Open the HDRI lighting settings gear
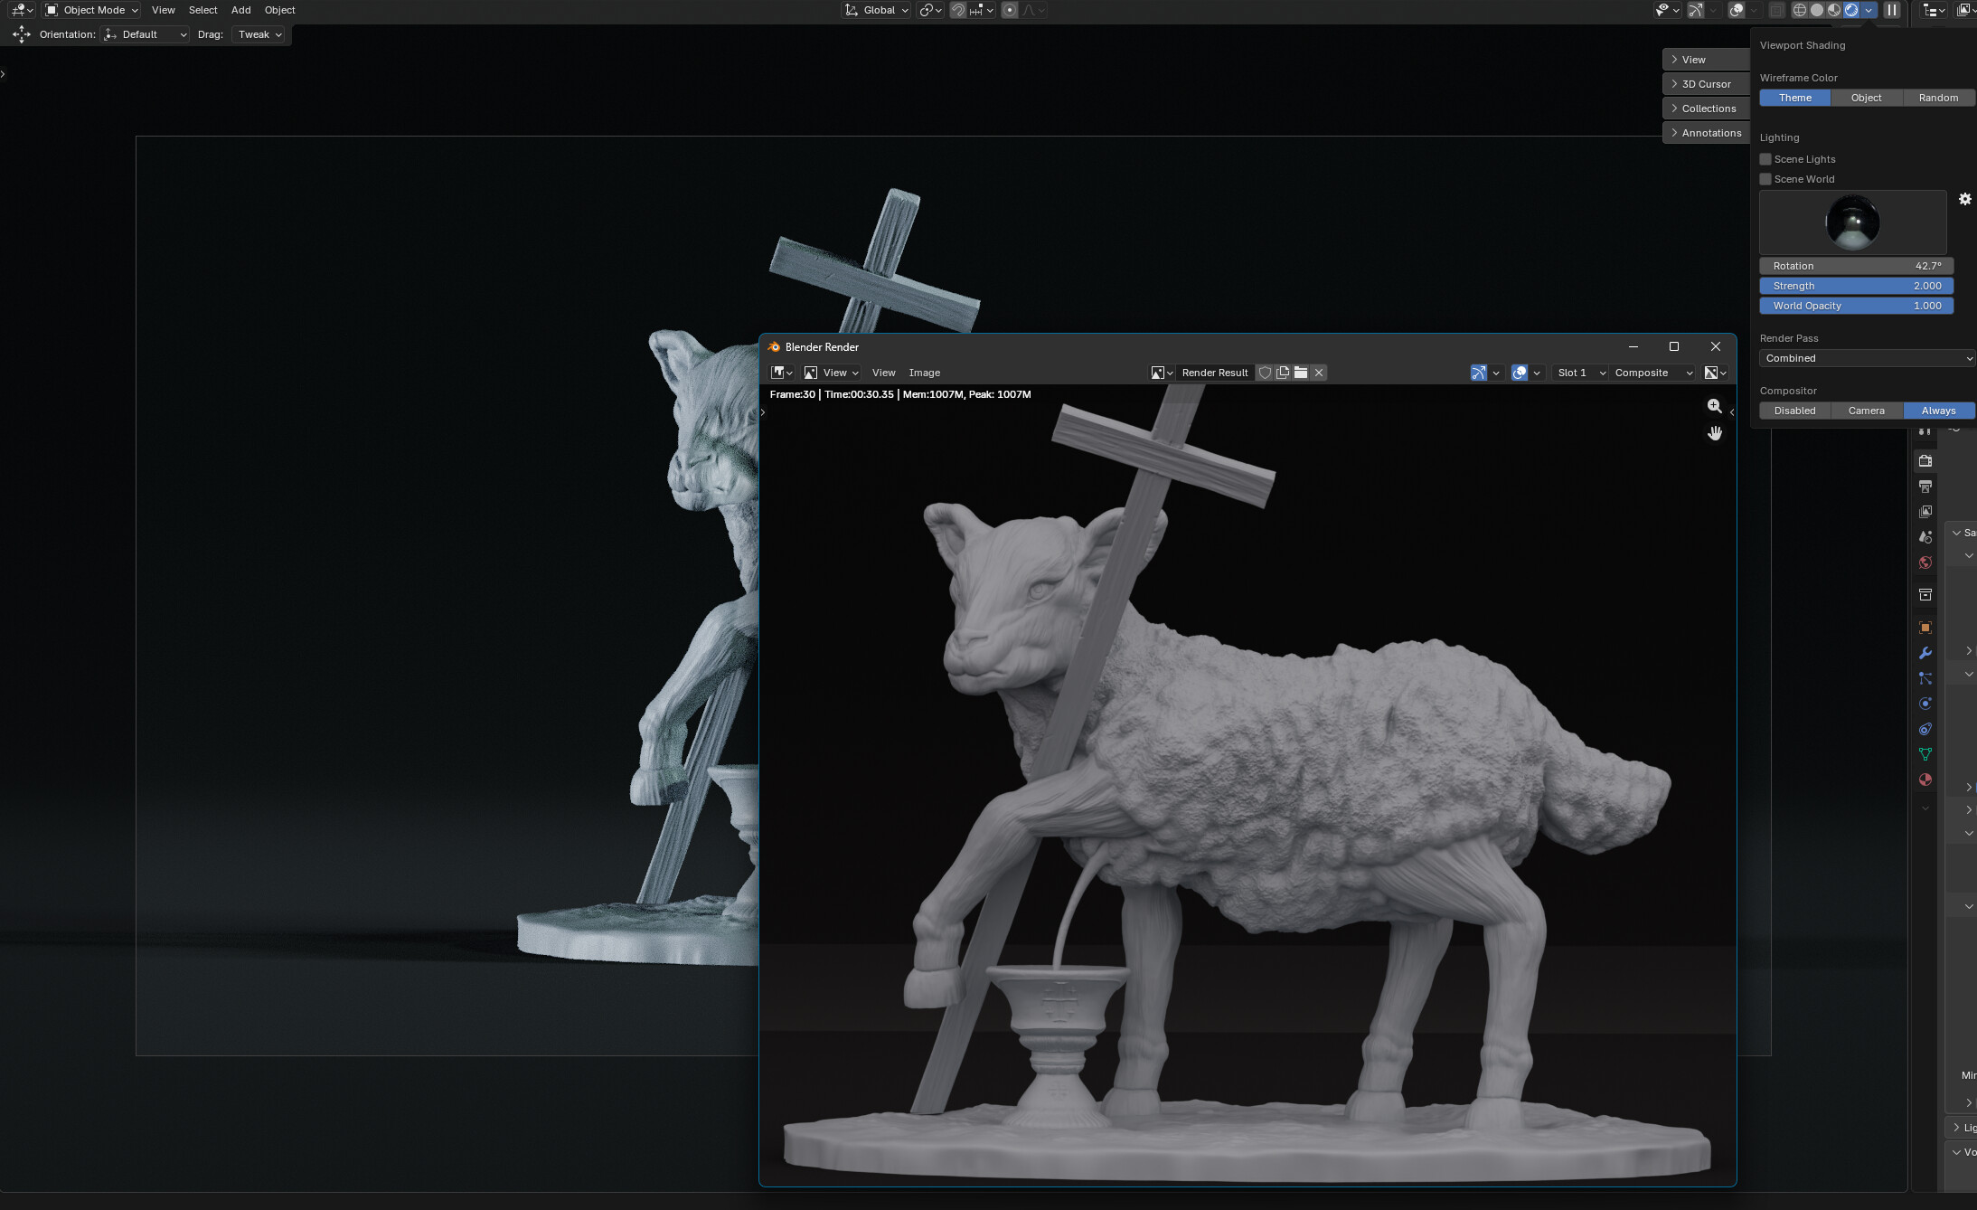This screenshot has width=1977, height=1210. point(1965,199)
